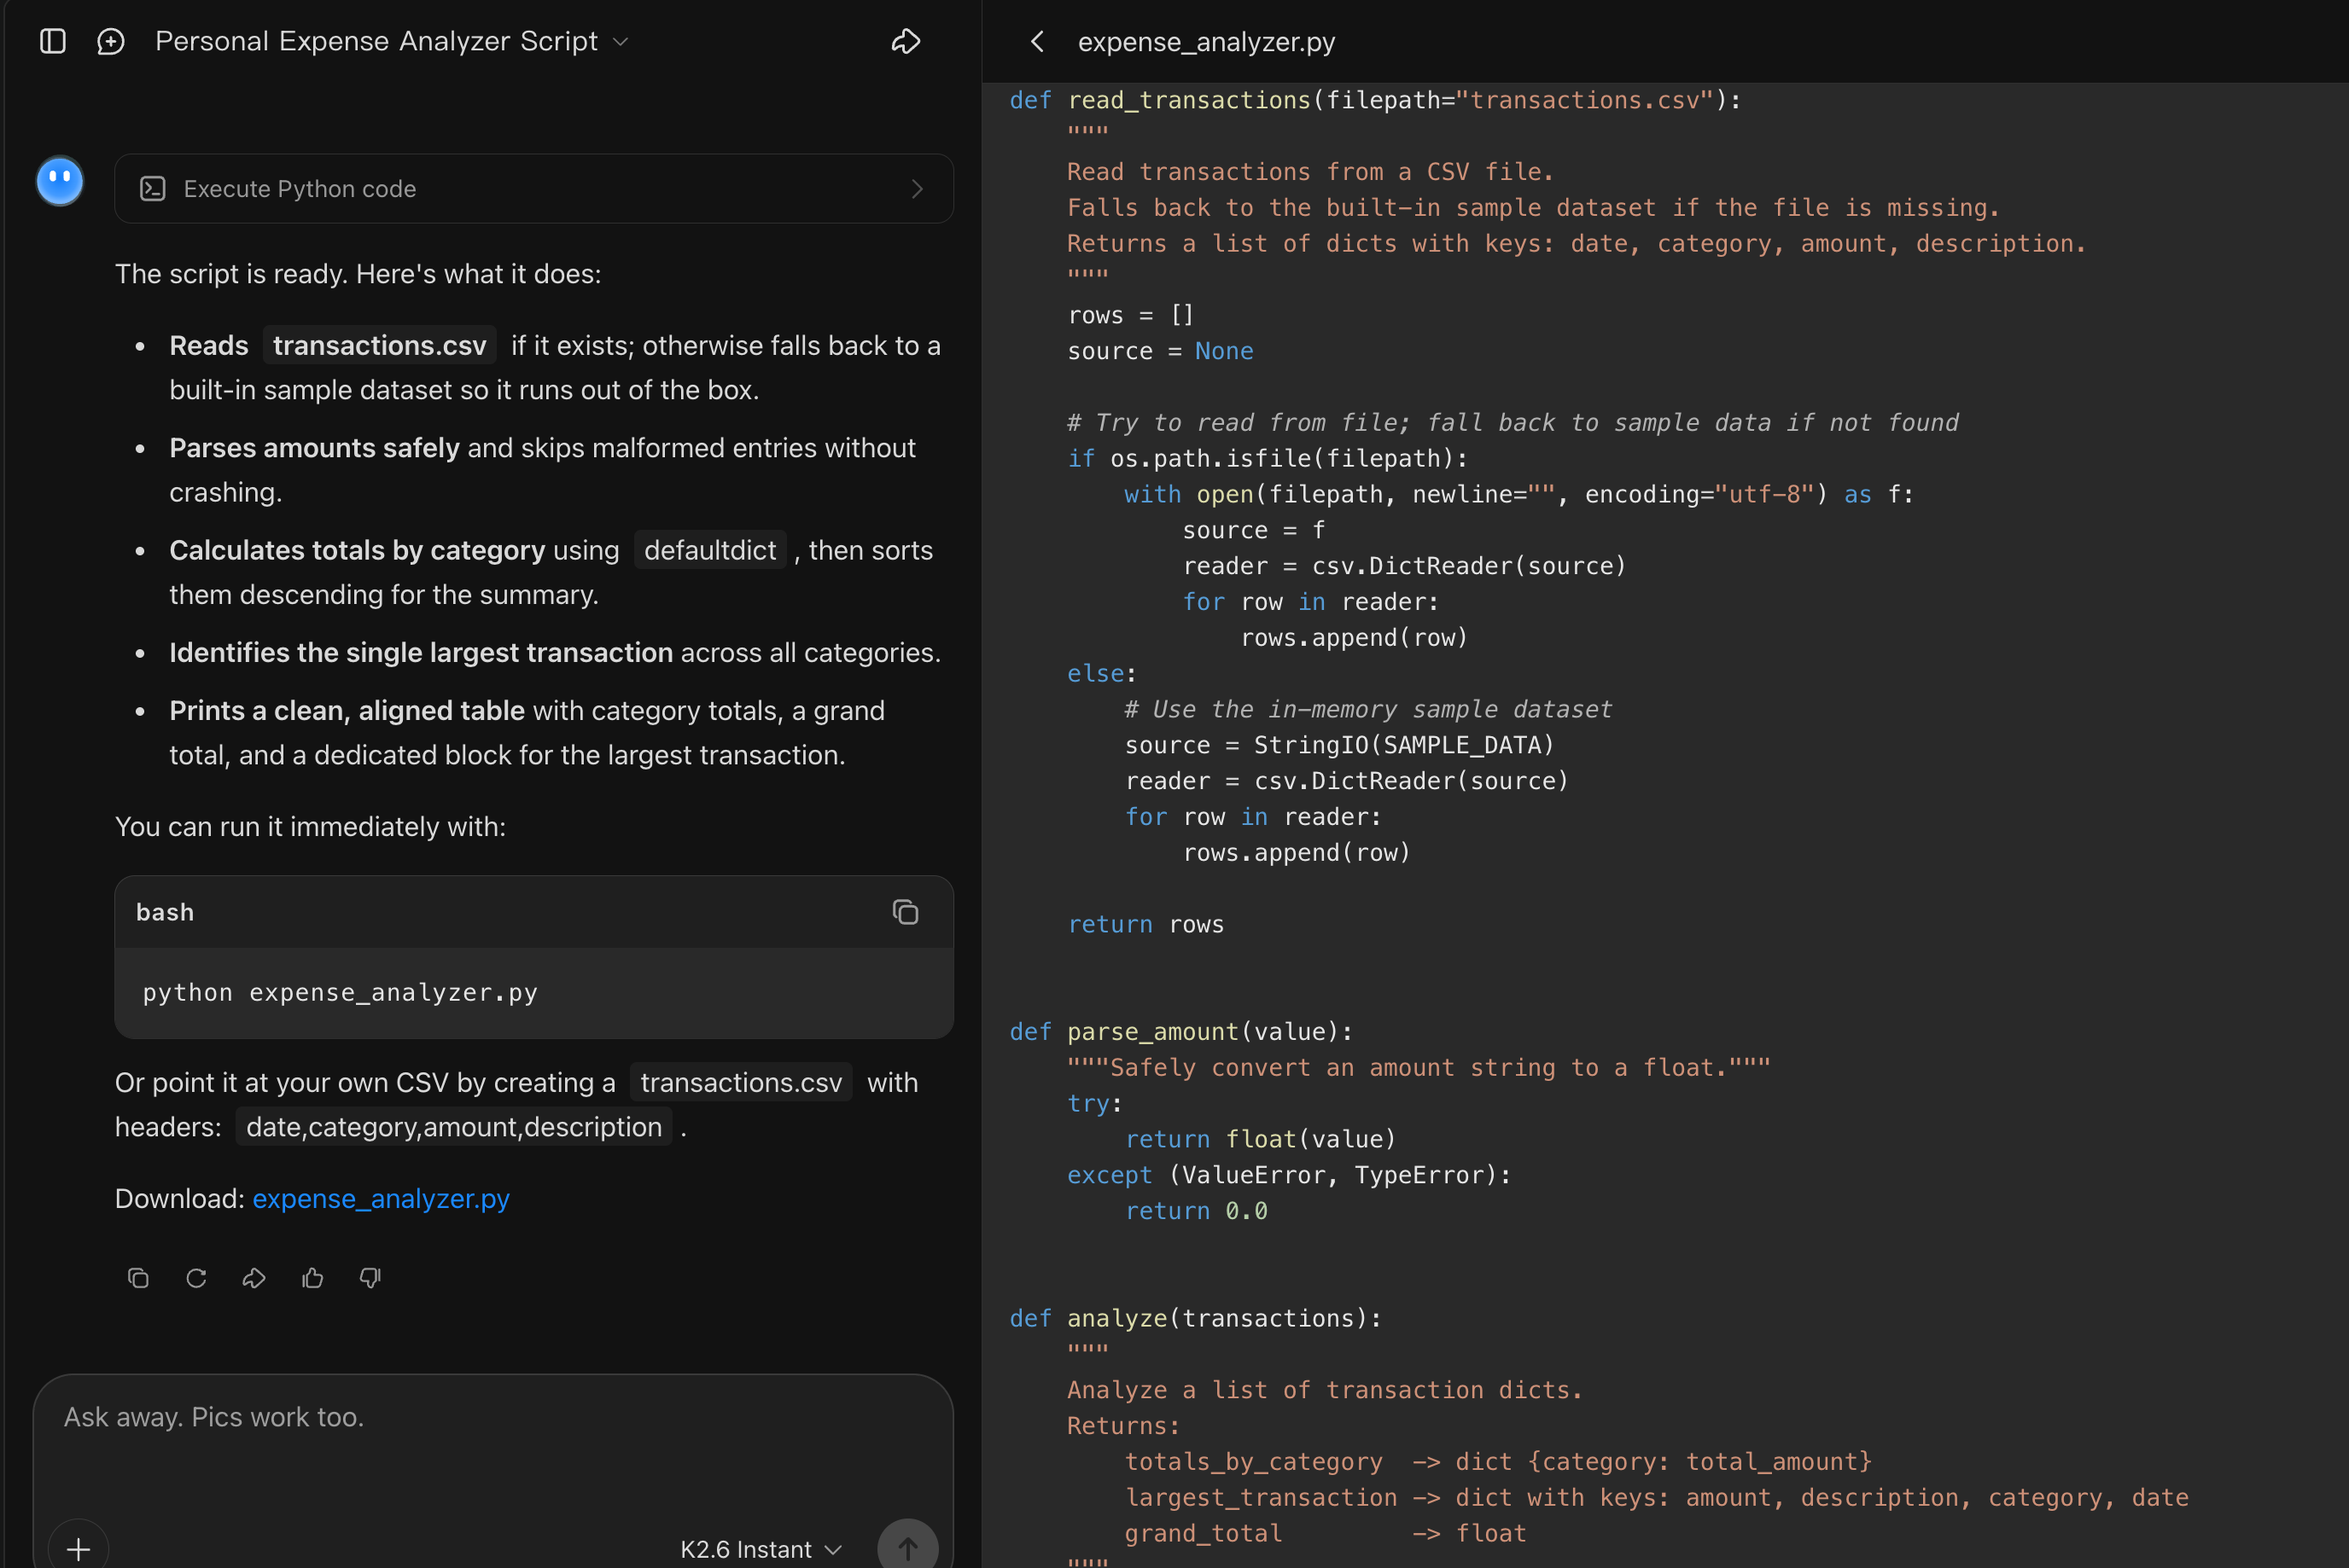This screenshot has height=1568, width=2349.
Task: Click the 'transactions.csv' inline code in first bullet
Action: [x=379, y=345]
